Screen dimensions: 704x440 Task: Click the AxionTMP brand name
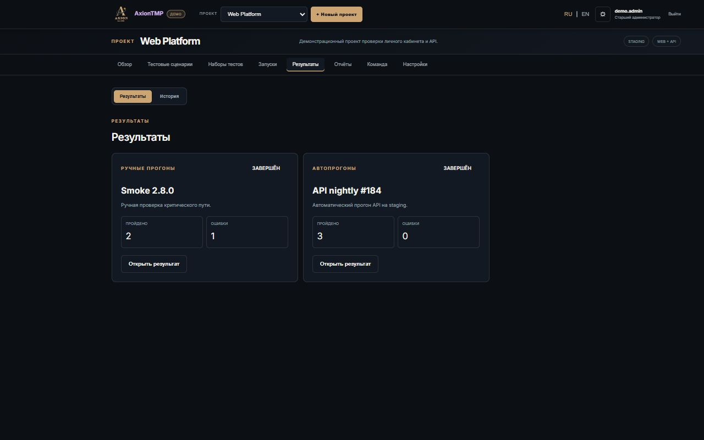pos(148,14)
